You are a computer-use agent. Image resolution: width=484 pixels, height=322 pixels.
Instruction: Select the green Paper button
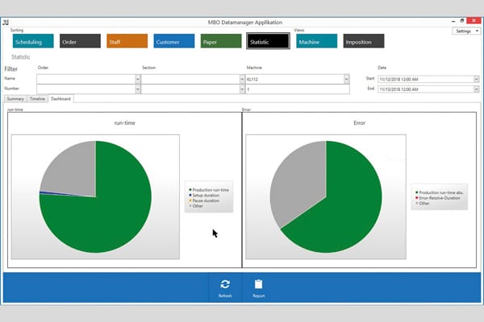point(221,41)
